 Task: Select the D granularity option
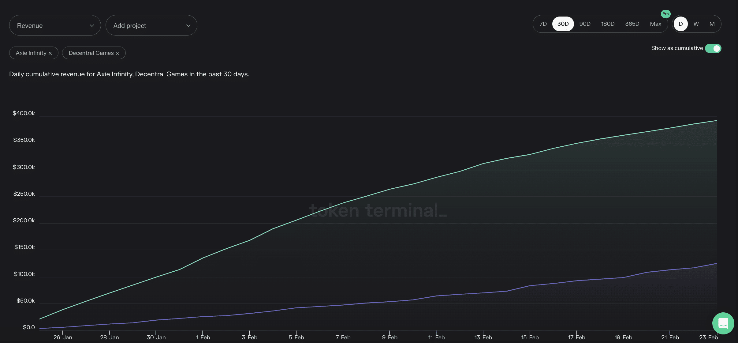click(x=680, y=24)
